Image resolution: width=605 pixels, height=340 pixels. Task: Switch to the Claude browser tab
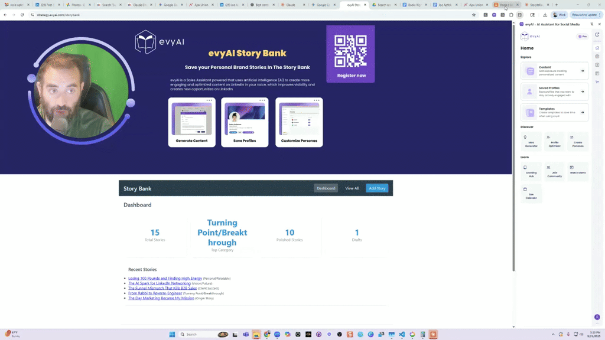(293, 5)
